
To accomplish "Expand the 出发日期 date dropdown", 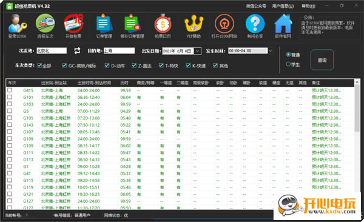I will tap(197, 51).
